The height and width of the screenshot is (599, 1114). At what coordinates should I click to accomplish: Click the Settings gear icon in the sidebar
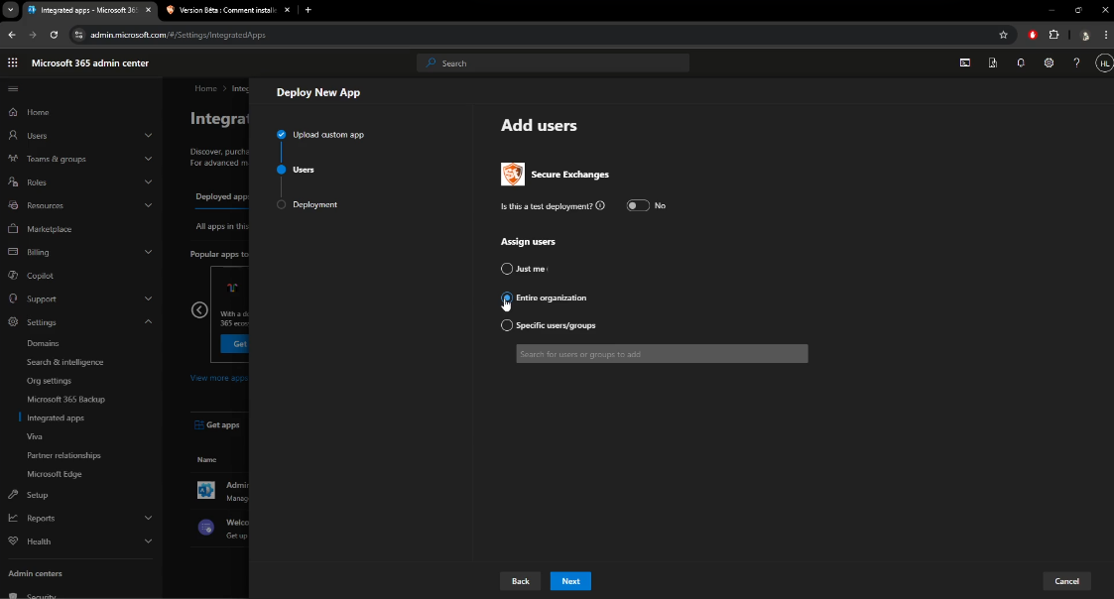tap(13, 322)
